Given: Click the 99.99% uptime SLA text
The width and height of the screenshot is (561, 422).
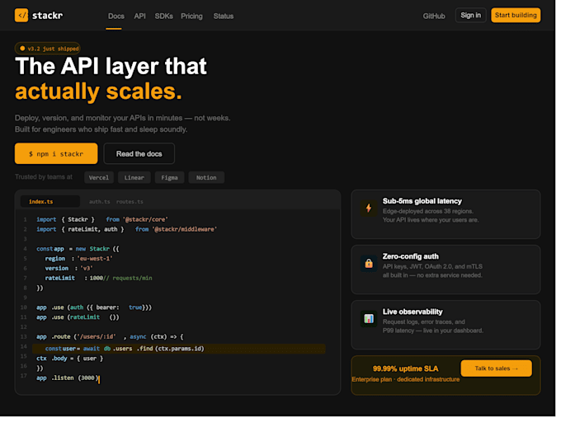Looking at the screenshot, I should 405,368.
